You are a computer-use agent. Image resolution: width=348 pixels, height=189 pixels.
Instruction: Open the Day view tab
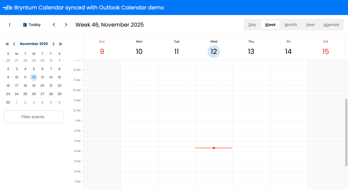click(x=252, y=25)
